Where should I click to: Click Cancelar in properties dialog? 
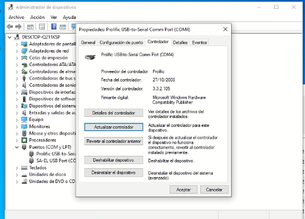215,189
